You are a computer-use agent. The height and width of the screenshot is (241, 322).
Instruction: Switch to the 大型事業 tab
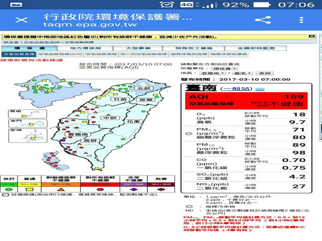coord(138,48)
